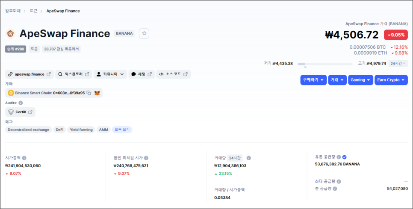This screenshot has height=209, width=413.
Task: Click the info icon beside 시가총액
Action: click(24, 158)
